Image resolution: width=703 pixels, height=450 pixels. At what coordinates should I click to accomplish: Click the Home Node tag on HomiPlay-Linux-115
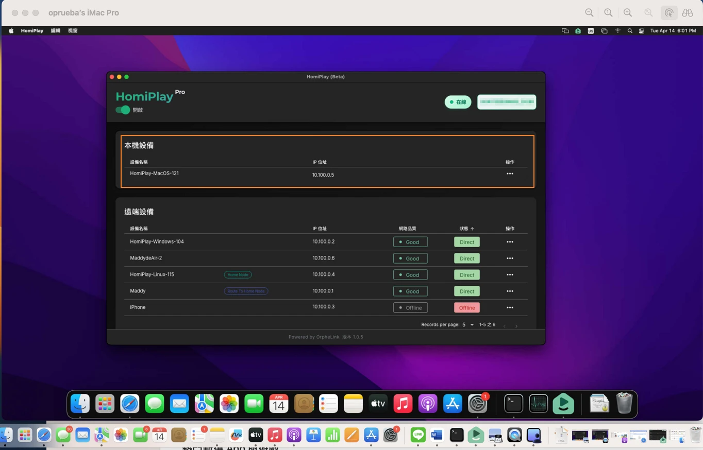[x=238, y=275]
